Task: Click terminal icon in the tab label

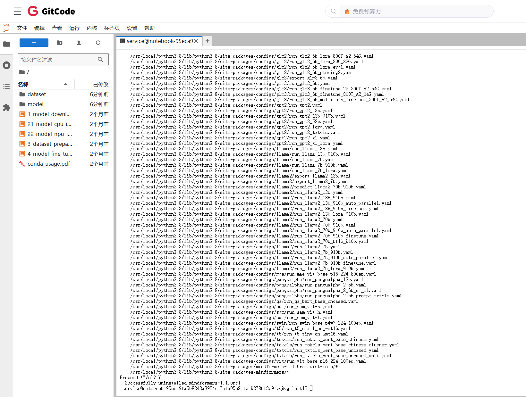Action: click(x=123, y=41)
